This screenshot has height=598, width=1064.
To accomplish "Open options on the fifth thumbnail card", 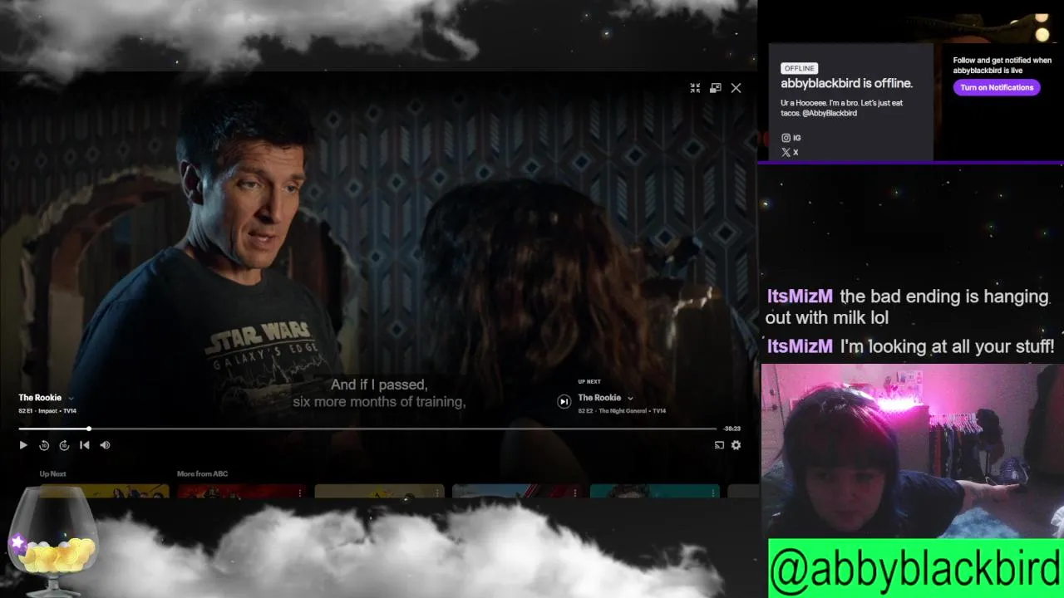I will click(712, 493).
